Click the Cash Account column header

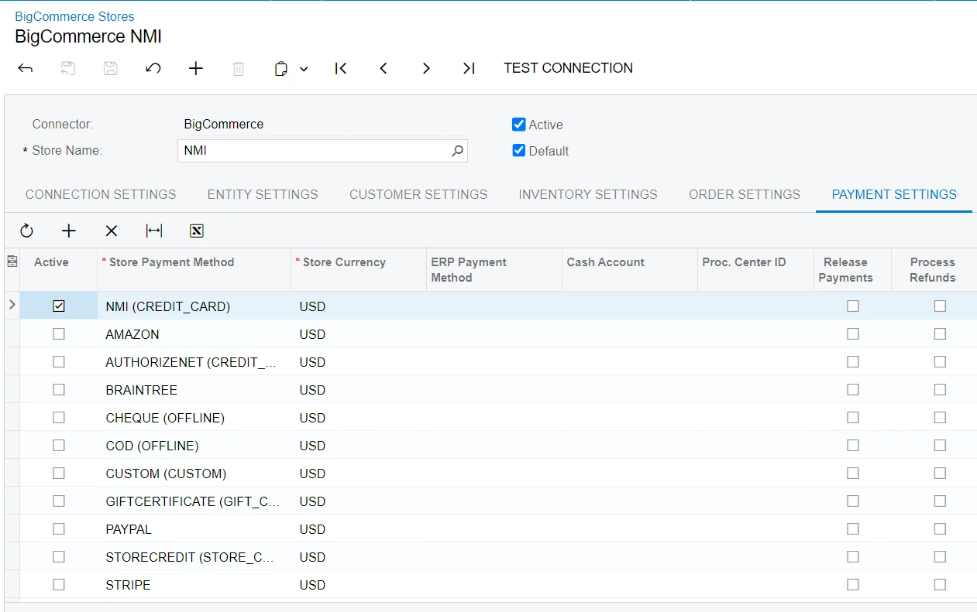[x=630, y=270]
